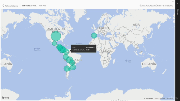Click the Océano Pacífico label
Screen dimensions: 180x101
point(37,49)
